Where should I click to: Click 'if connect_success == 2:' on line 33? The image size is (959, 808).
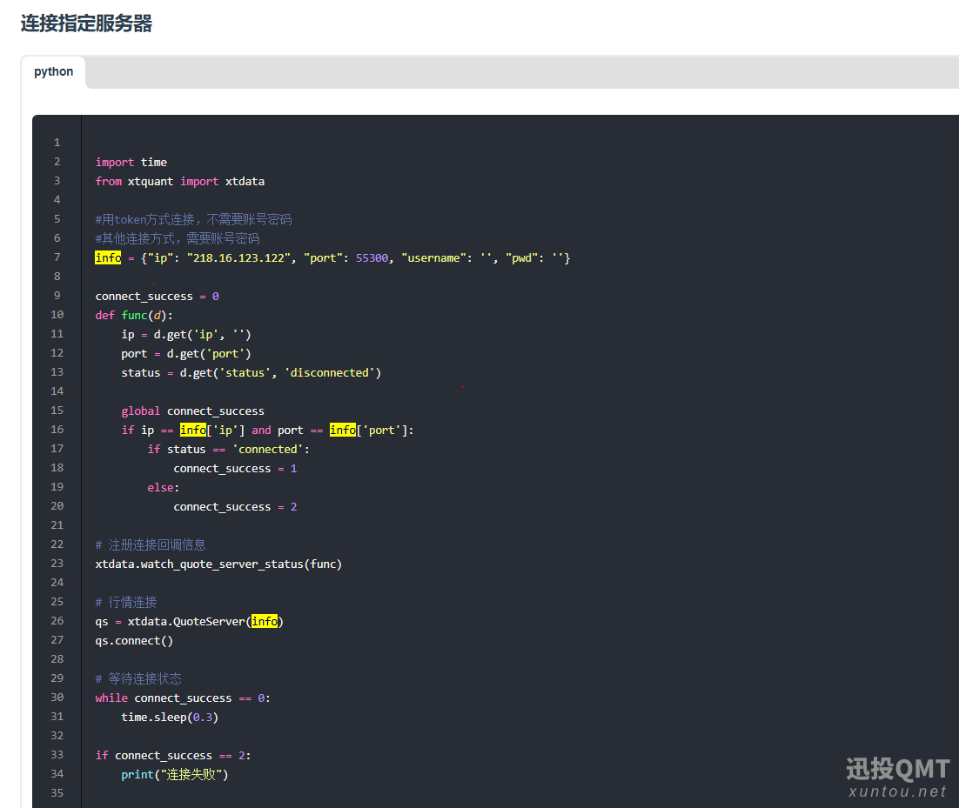point(173,756)
